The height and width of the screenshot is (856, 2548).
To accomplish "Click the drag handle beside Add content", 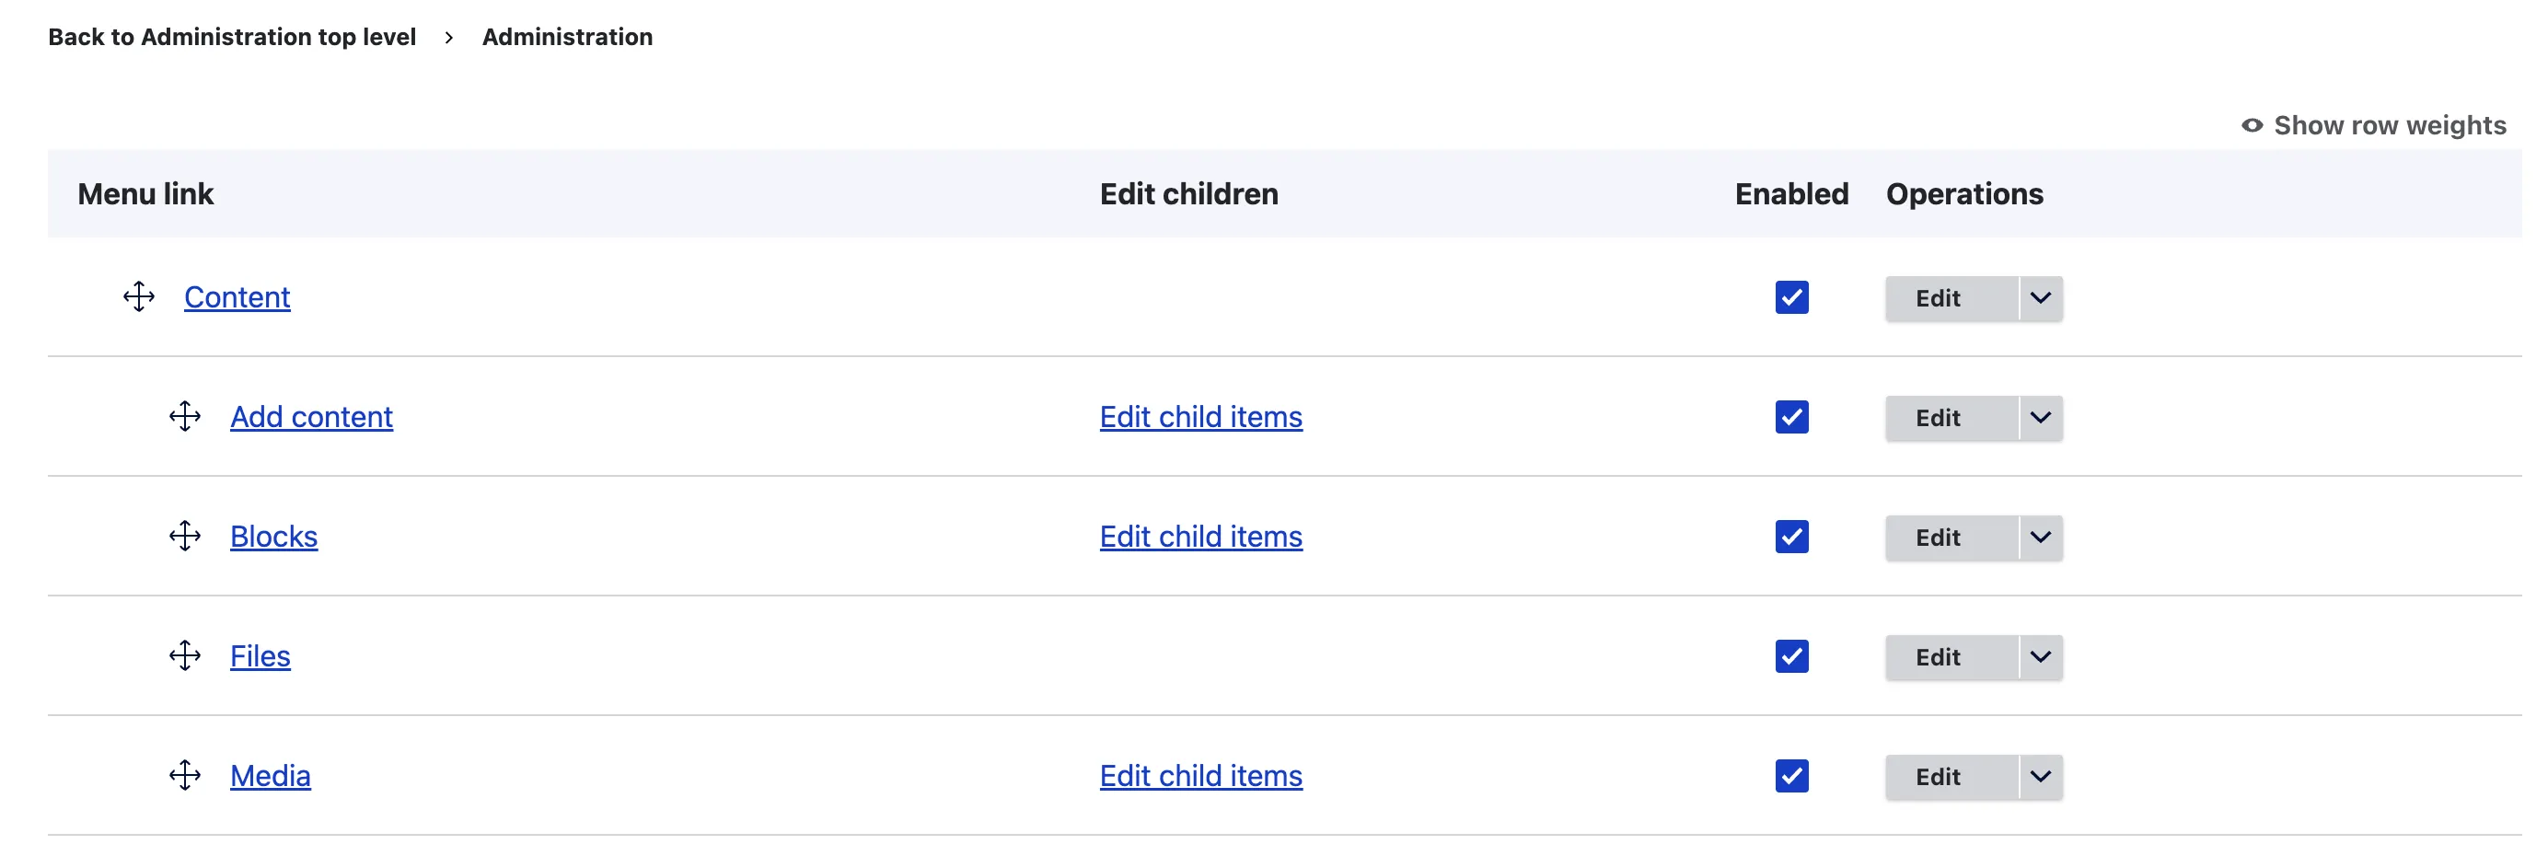I will pyautogui.click(x=186, y=417).
